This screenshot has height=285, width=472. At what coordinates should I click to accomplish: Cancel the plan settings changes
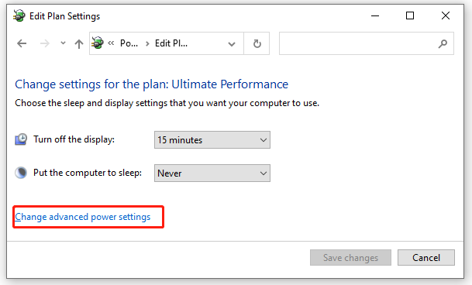[426, 258]
